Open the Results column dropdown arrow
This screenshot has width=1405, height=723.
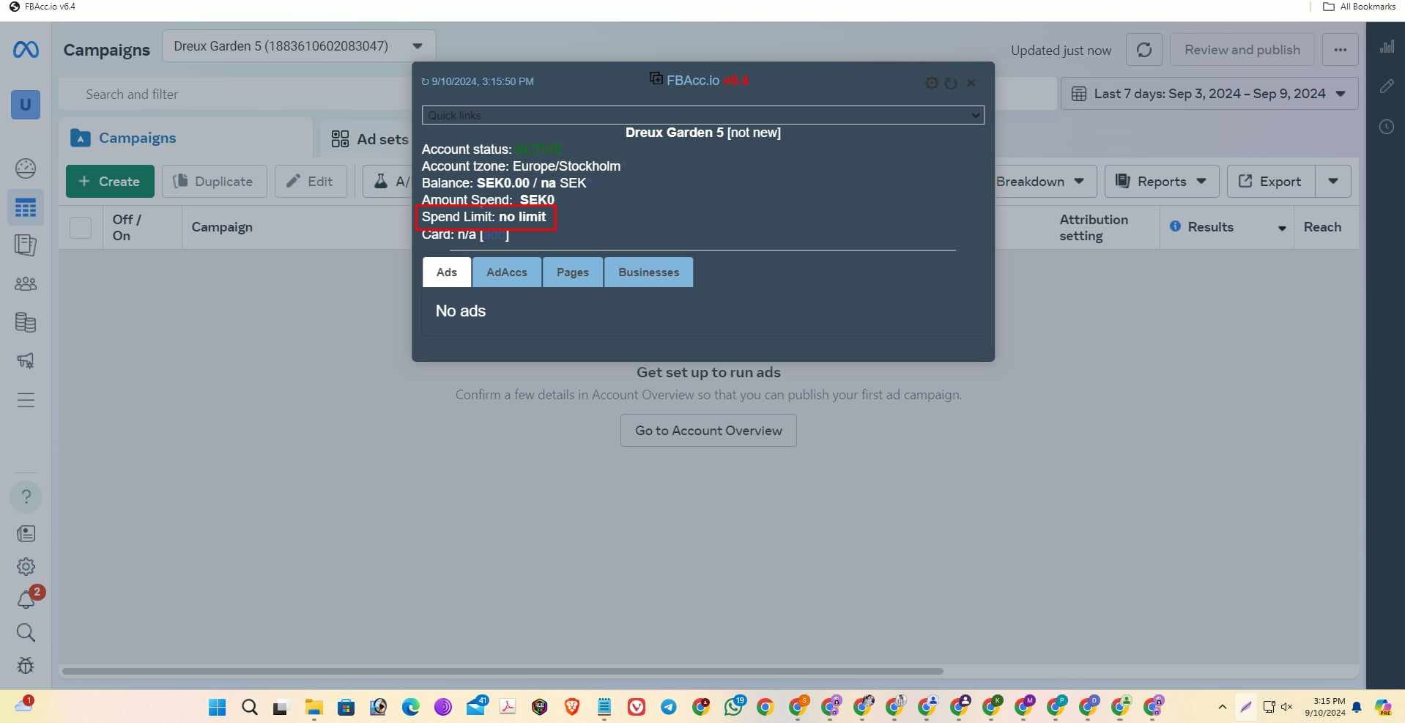point(1282,229)
